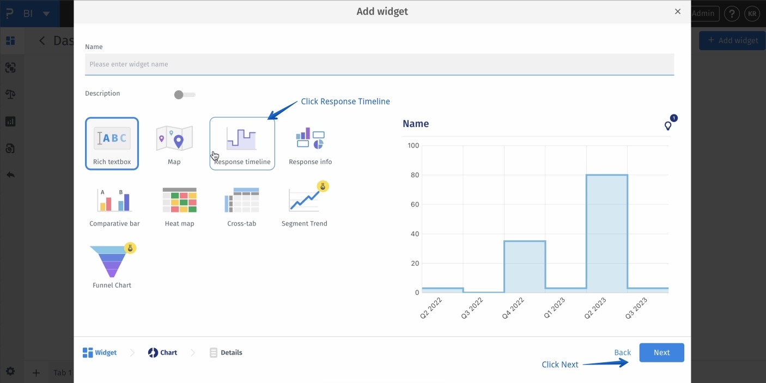Viewport: 766px width, 383px height.
Task: Go to the Details wizard step
Action: [x=226, y=352]
